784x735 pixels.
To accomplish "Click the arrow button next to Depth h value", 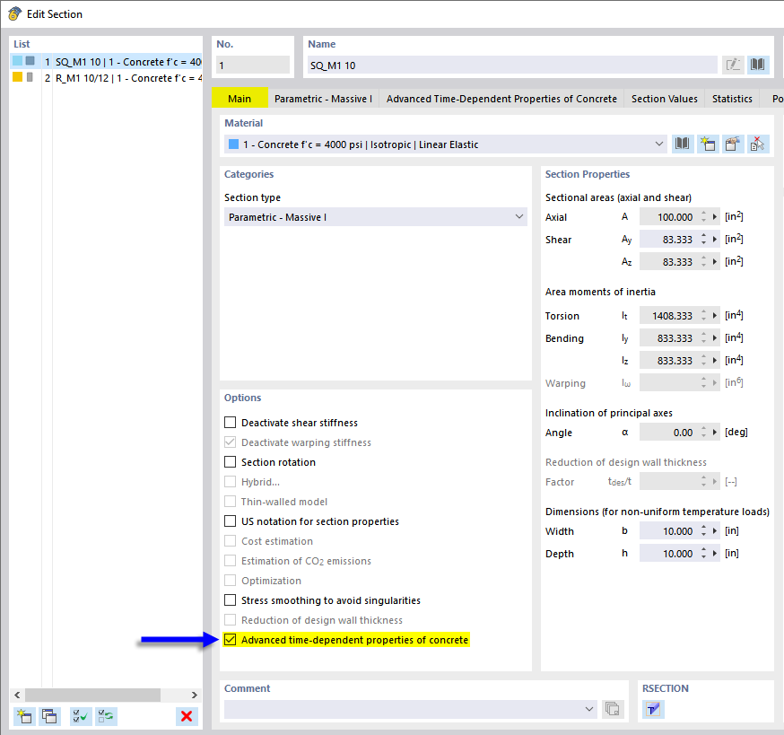I will [715, 554].
